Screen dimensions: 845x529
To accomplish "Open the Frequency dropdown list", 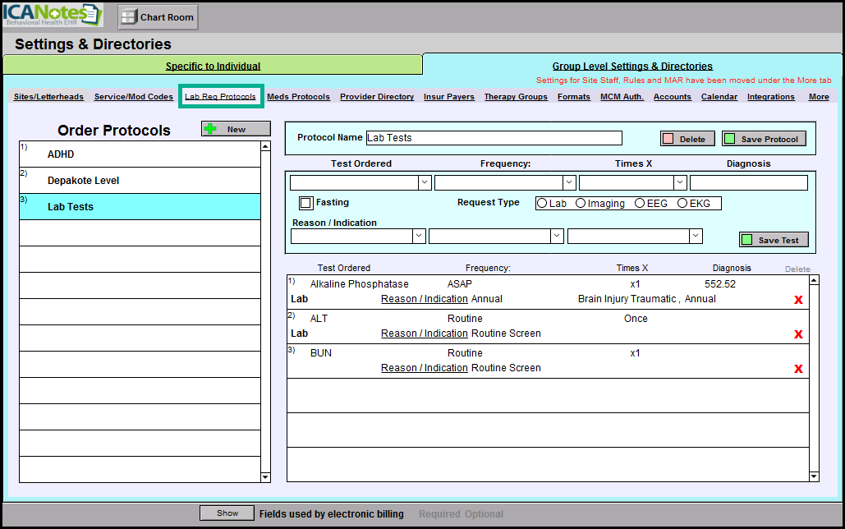I will 569,182.
